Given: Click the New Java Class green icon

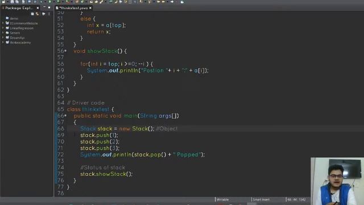Looking at the screenshot, I should (x=82, y=2).
